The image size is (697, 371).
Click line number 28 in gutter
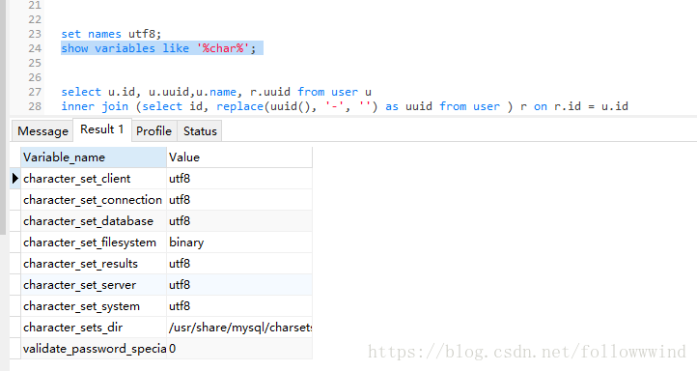35,106
